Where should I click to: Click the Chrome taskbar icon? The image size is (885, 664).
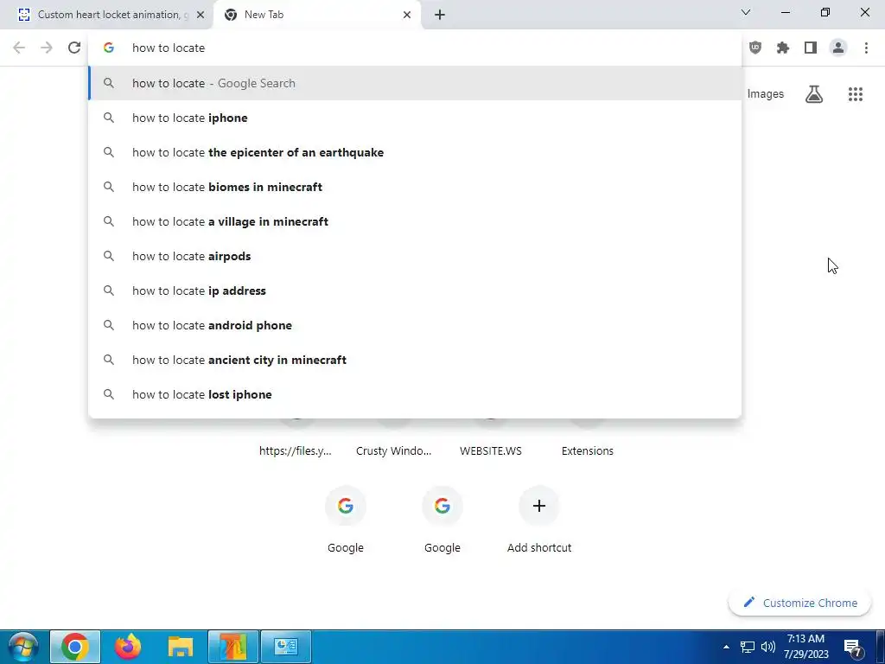pos(75,647)
